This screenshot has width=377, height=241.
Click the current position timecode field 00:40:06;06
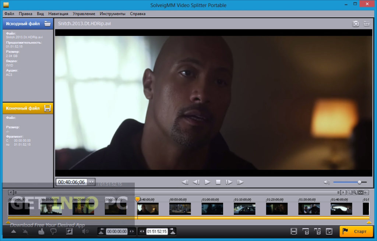[x=71, y=182]
